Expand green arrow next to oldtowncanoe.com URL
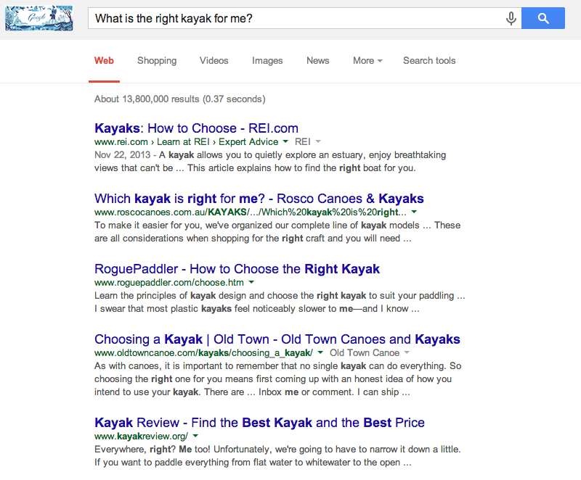 pos(320,352)
